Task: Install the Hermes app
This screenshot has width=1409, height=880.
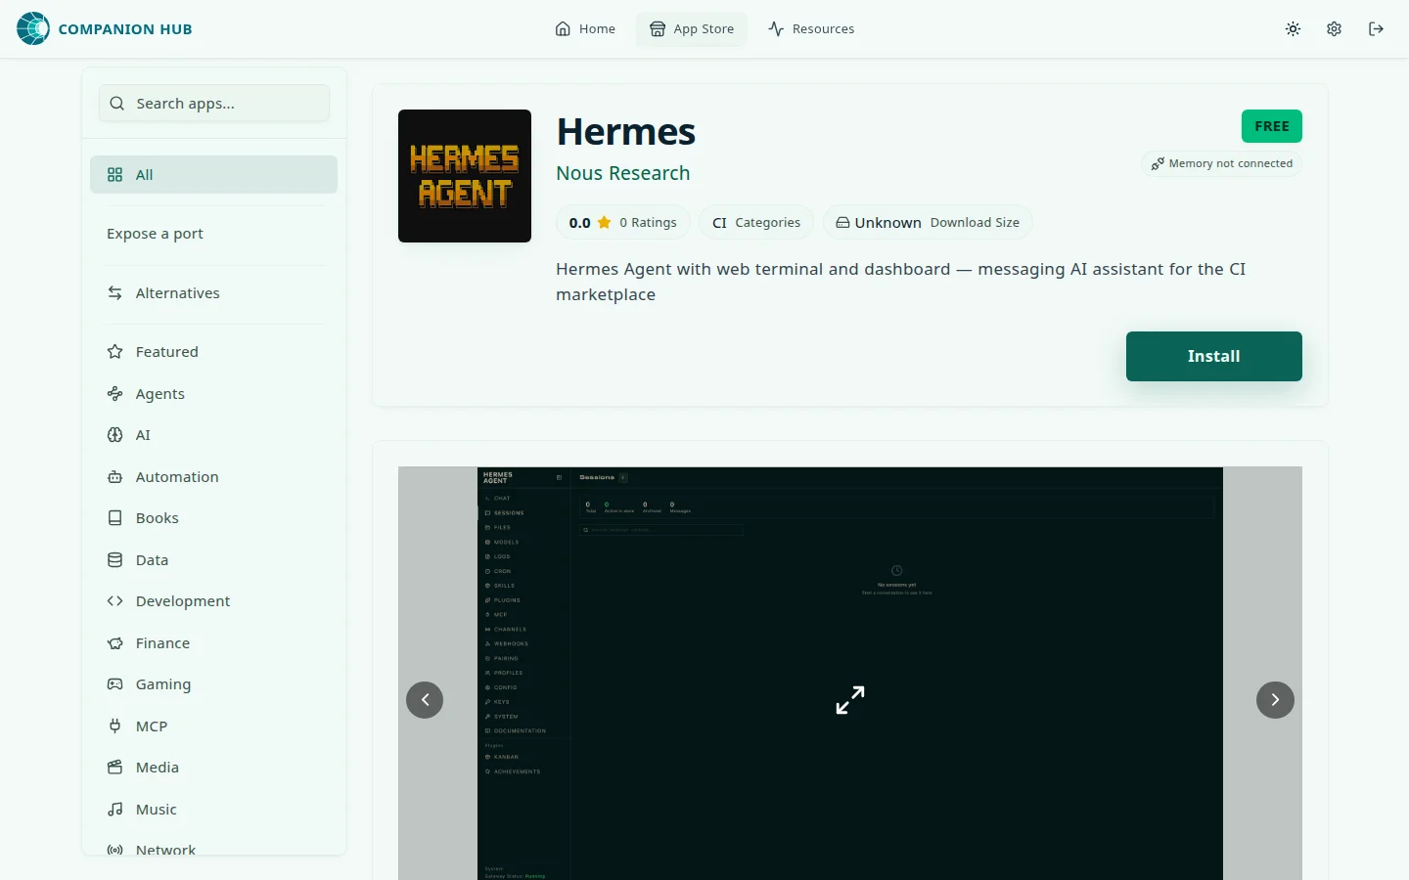Action: [x=1214, y=356]
